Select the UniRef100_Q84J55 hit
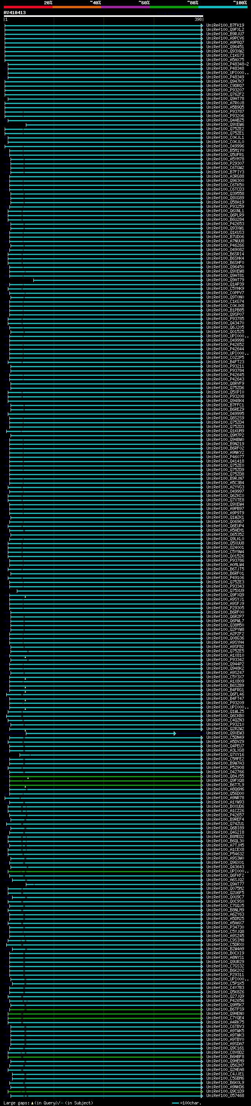Image resolution: width=251 pixels, height=1106 pixels. click(225, 776)
